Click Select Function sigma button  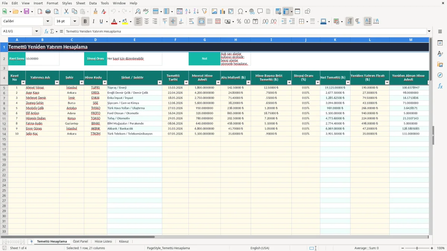click(x=52, y=31)
